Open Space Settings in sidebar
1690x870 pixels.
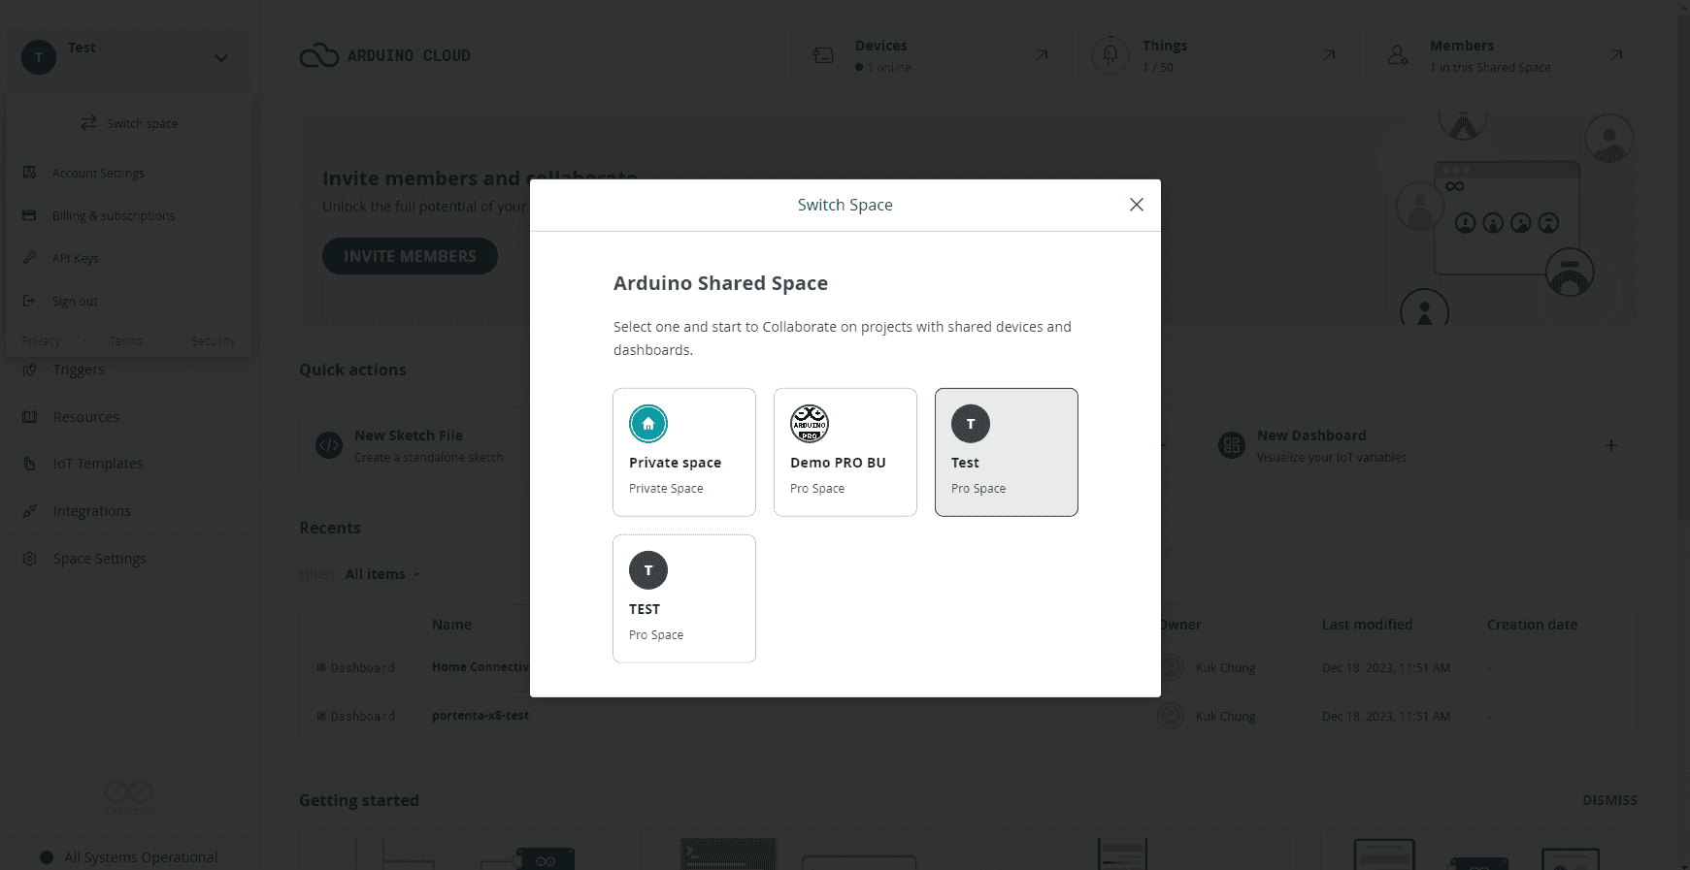pos(99,559)
